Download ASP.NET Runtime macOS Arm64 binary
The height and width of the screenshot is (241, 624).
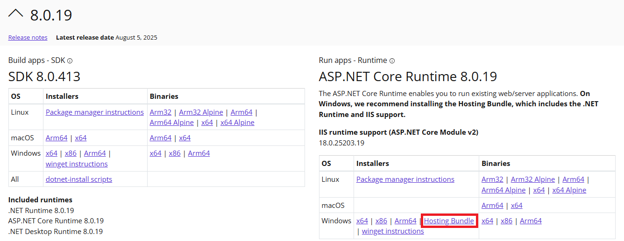tap(492, 206)
